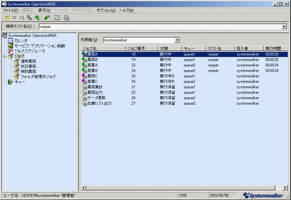Click the held-job icon of 在庫リスト出力
The height and width of the screenshot is (200, 291).
pos(84,103)
